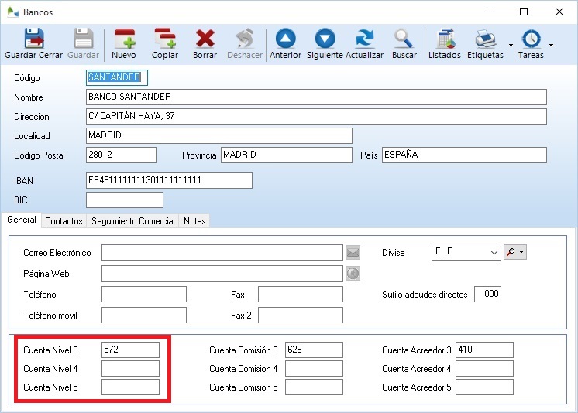Jump to next record with Siguiente
578x413 pixels.
(x=325, y=44)
